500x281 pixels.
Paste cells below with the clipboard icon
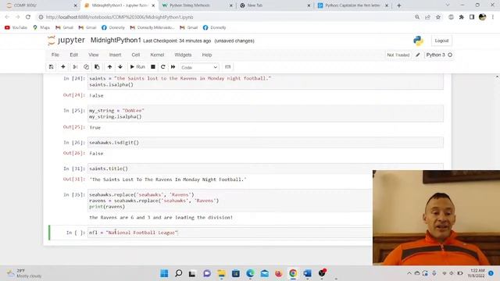click(x=97, y=67)
